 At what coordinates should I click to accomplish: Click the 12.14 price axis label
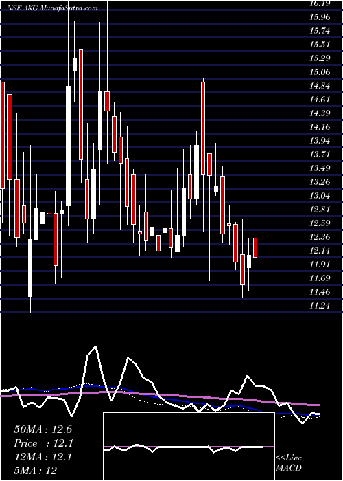coord(320,251)
